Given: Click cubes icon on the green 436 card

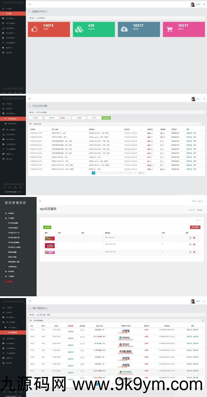Looking at the screenshot, I should (x=79, y=29).
